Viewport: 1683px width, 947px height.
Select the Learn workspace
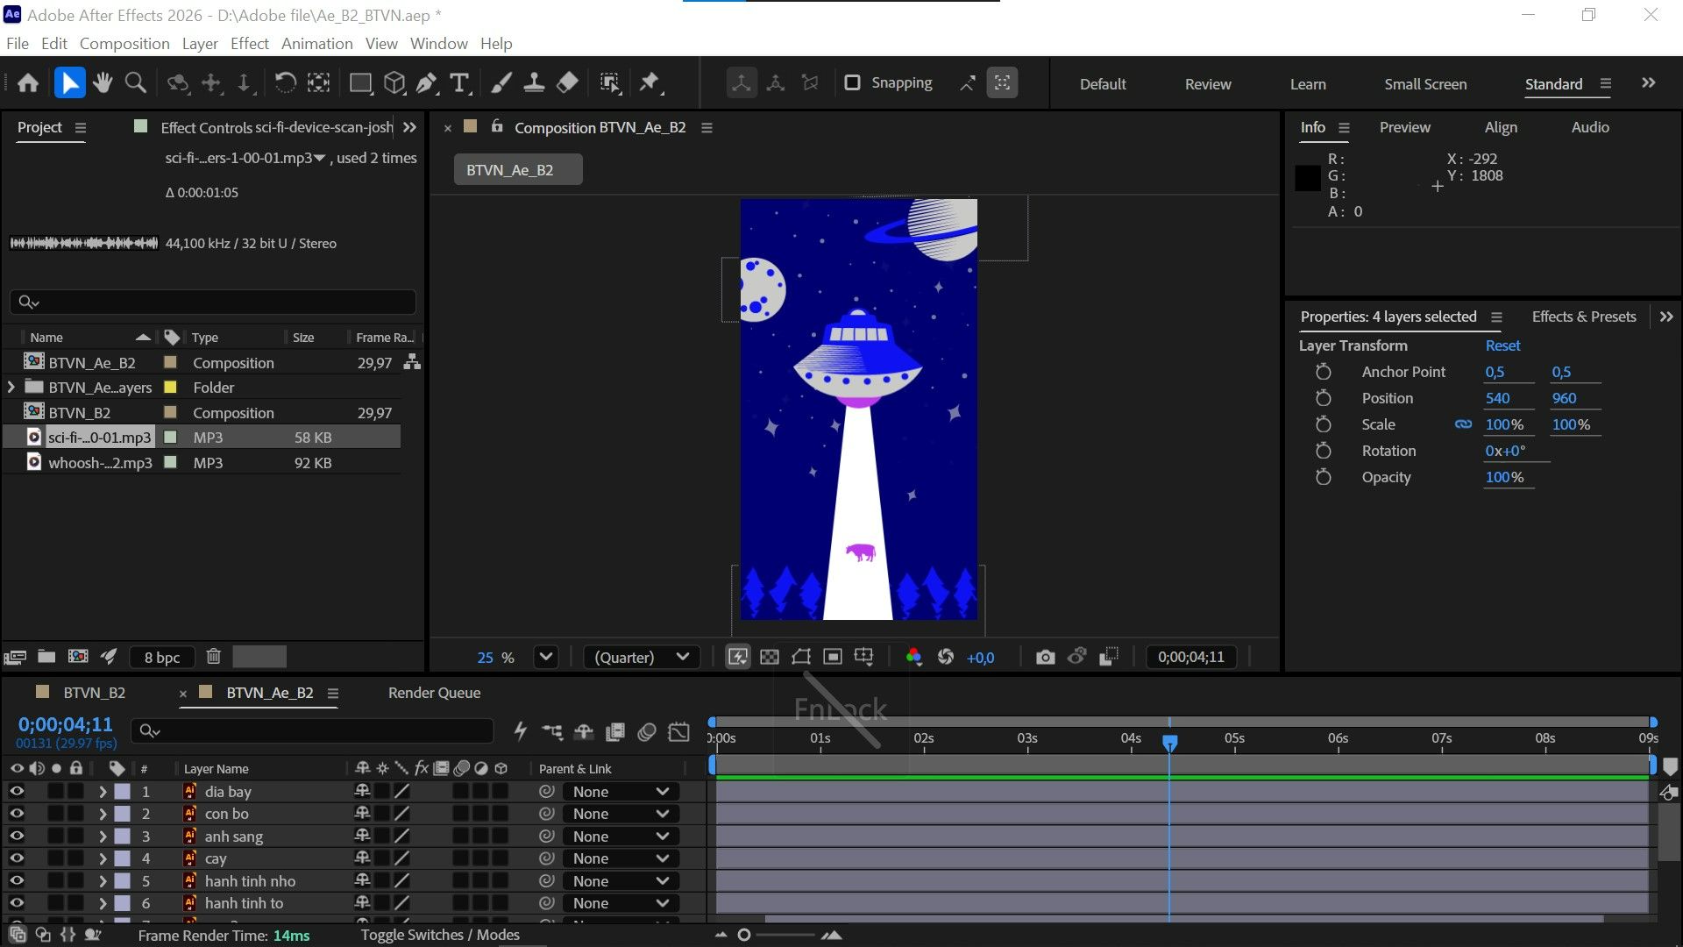1308,84
